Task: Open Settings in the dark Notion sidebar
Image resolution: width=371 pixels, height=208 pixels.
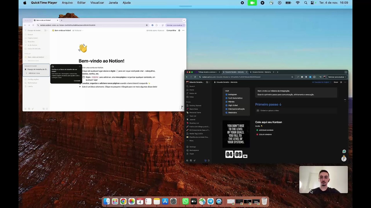Action: tap(192, 147)
